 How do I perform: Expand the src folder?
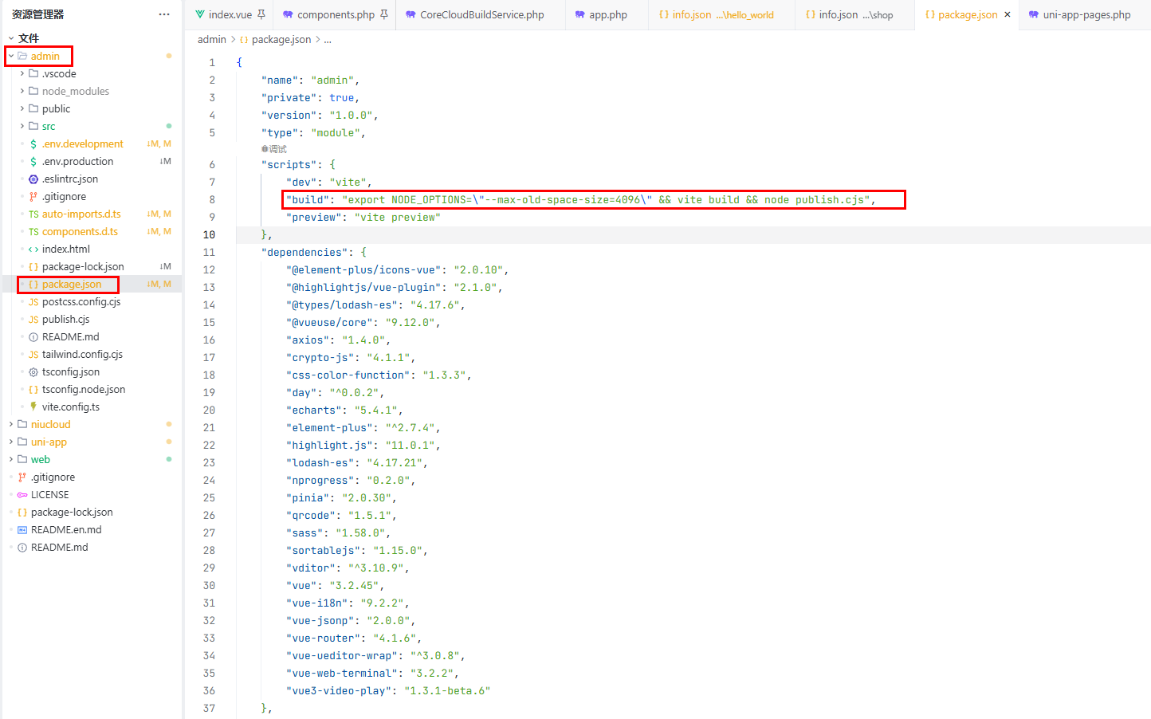click(22, 127)
